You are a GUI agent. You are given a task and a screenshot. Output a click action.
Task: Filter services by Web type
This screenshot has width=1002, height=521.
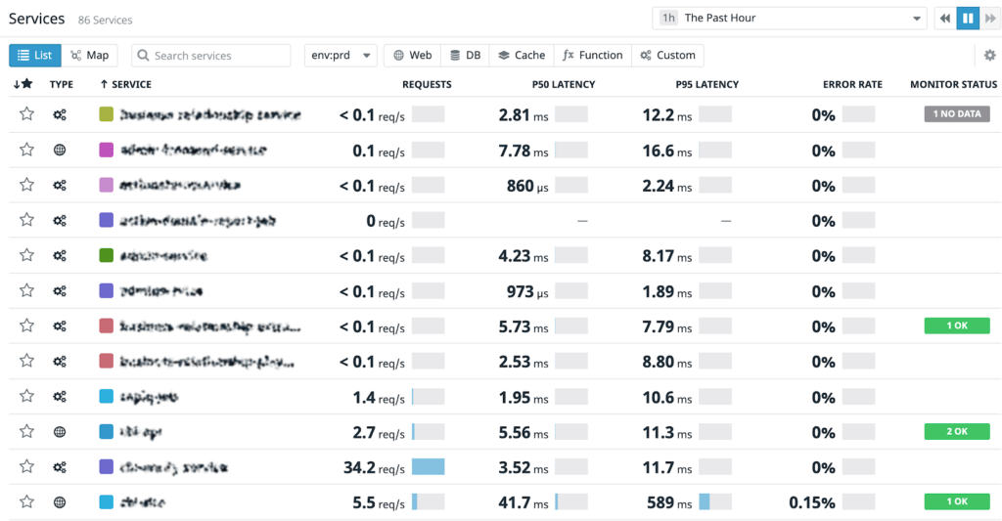click(412, 56)
